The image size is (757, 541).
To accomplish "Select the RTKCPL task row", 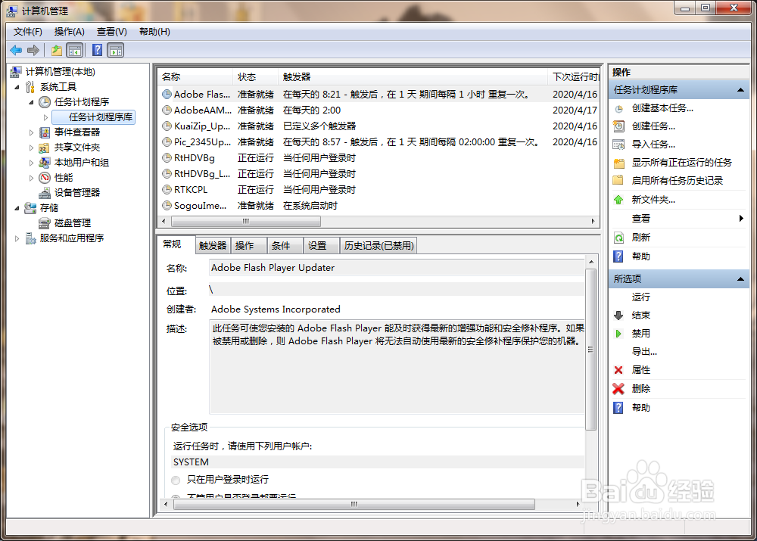I will (x=379, y=190).
